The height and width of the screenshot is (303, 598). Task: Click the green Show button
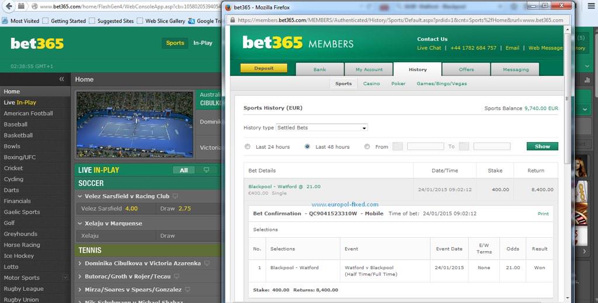click(543, 146)
